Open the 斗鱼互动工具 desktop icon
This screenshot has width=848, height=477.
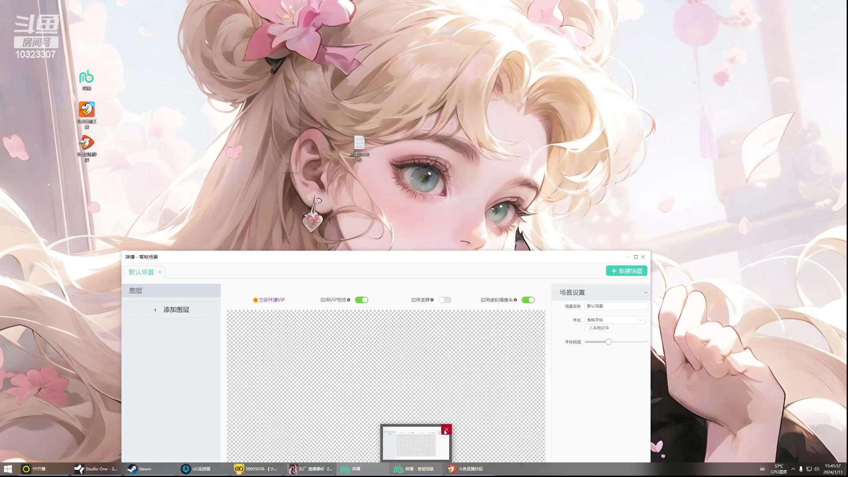click(x=87, y=114)
